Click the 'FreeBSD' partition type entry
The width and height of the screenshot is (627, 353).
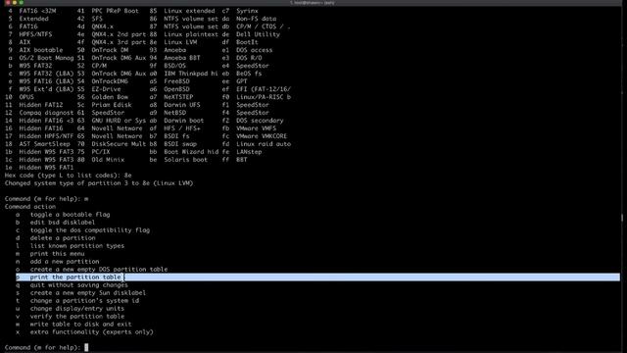(176, 81)
